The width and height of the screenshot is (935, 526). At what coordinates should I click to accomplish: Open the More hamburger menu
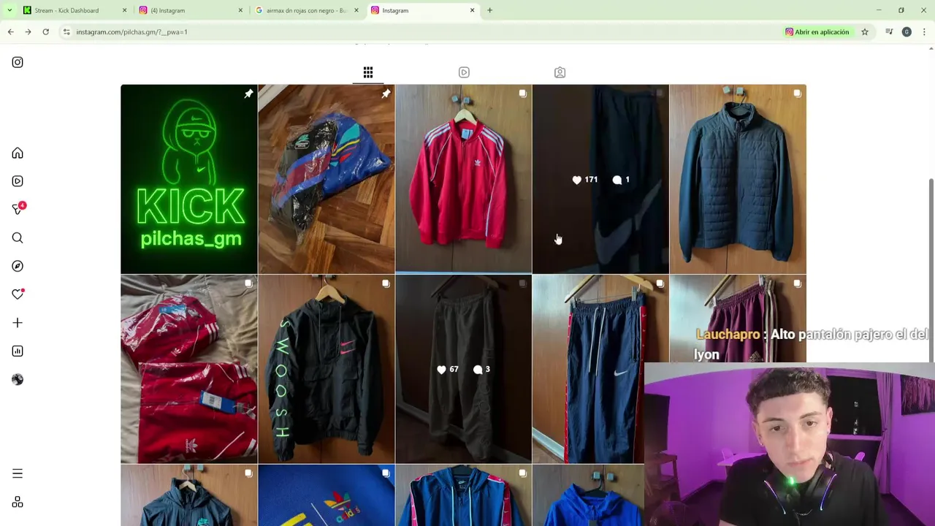pyautogui.click(x=18, y=473)
